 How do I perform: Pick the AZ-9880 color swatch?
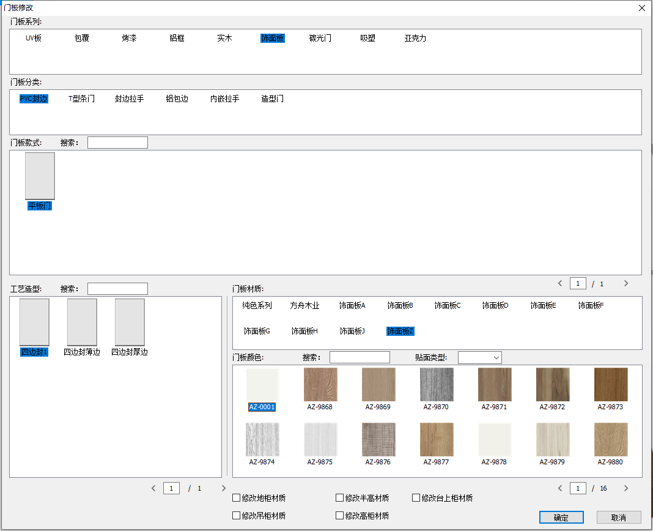(x=611, y=439)
